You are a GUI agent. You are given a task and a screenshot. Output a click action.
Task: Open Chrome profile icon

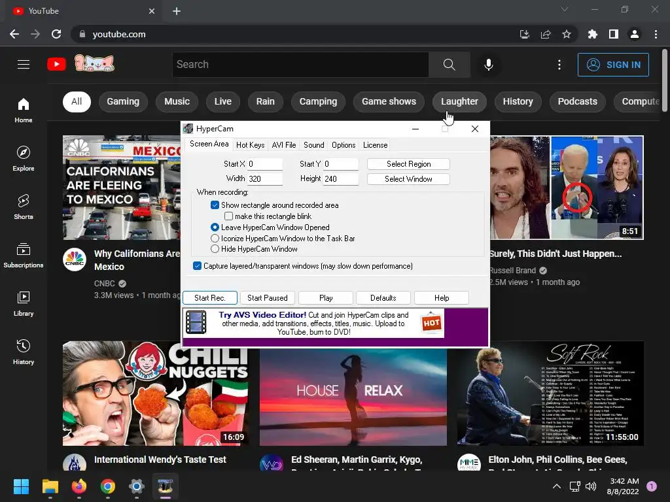click(635, 34)
